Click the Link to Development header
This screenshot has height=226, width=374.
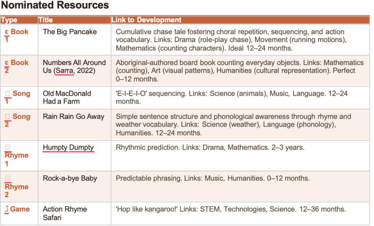click(146, 20)
